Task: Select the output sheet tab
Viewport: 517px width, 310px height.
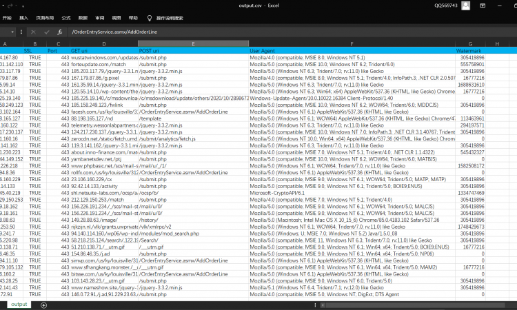Action: click(x=19, y=304)
